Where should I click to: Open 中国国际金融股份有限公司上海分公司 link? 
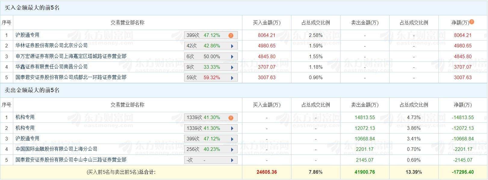pyautogui.click(x=56, y=149)
